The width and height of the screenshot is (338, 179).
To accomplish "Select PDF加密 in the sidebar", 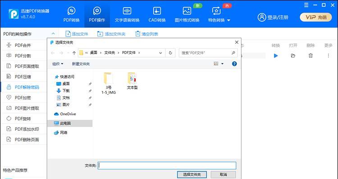I will point(24,97).
